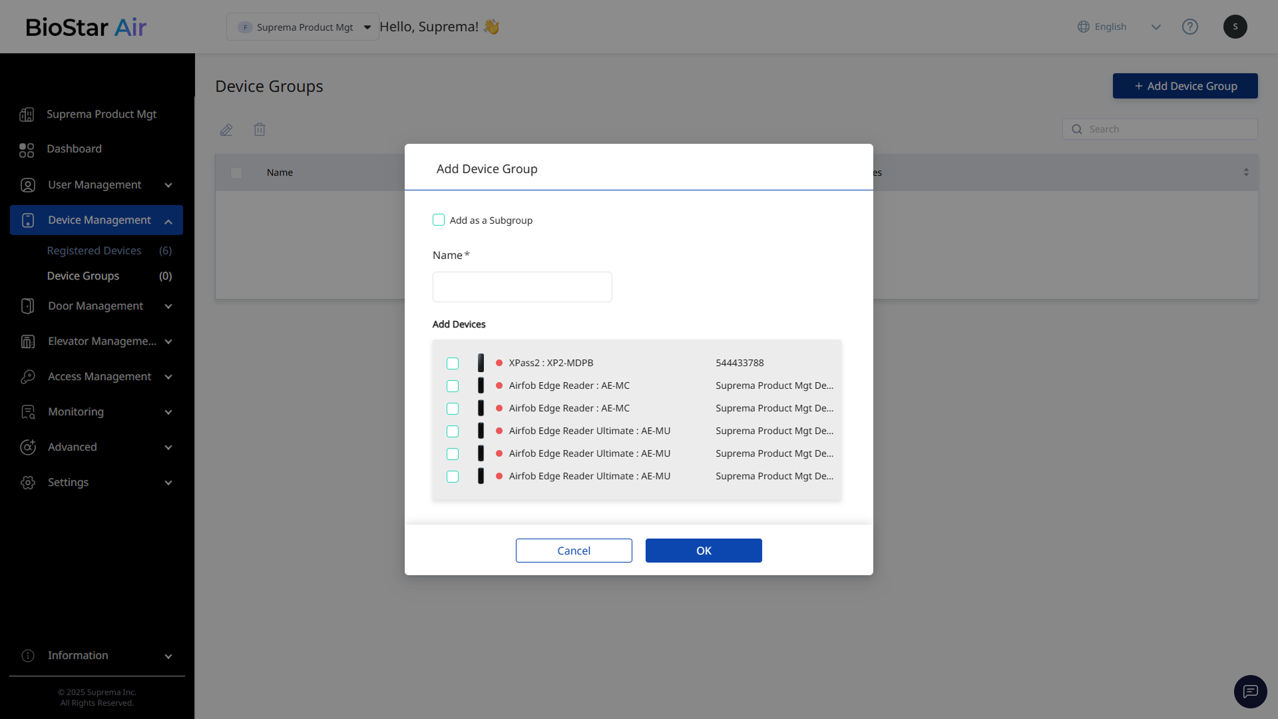Viewport: 1278px width, 719px height.
Task: Enable the Add as a Subgroup checkbox
Action: (x=439, y=220)
